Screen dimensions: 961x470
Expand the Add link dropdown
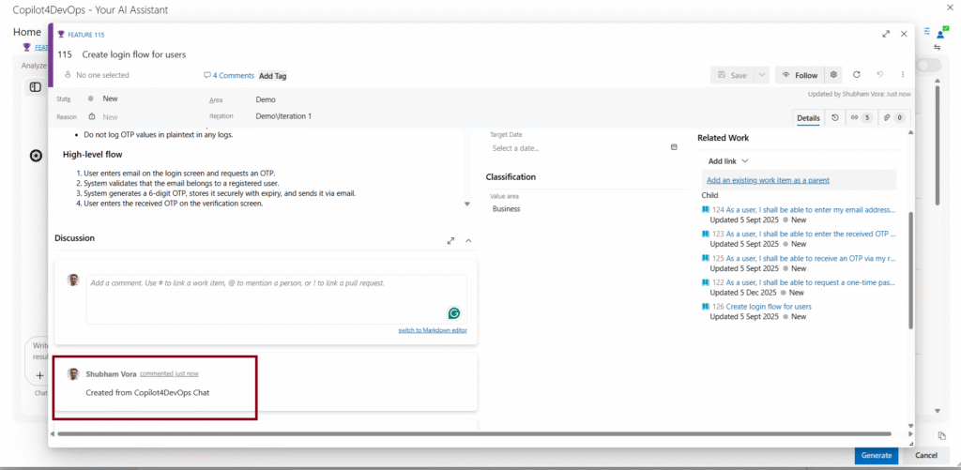(x=728, y=161)
